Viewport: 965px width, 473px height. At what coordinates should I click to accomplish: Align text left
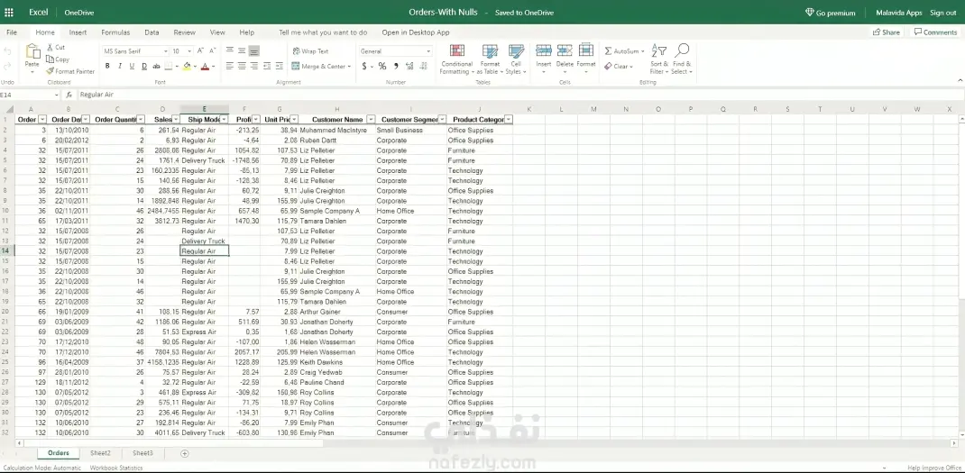pos(230,66)
